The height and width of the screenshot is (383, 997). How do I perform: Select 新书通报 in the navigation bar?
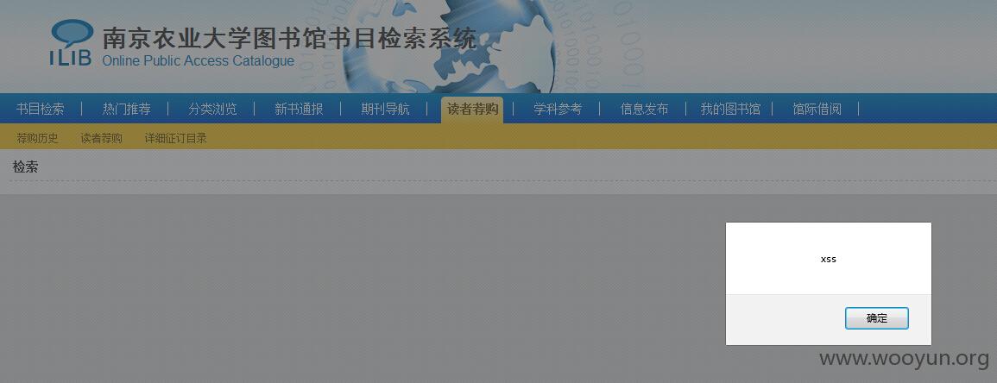tap(299, 110)
